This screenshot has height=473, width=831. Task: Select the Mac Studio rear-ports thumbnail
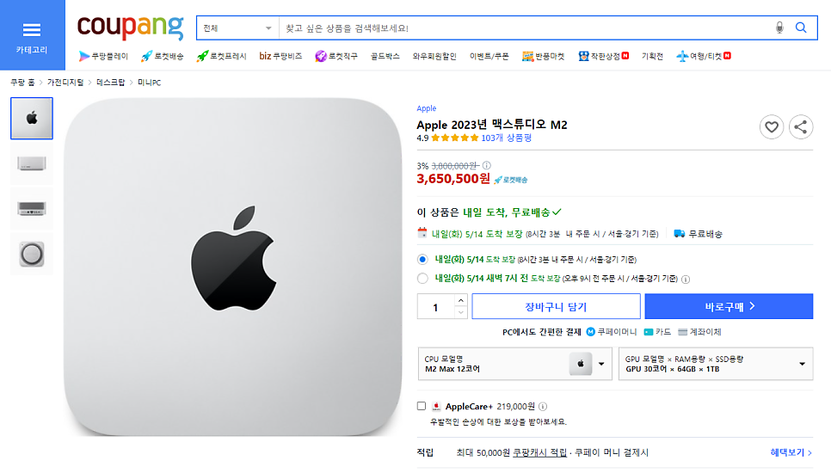coord(32,209)
